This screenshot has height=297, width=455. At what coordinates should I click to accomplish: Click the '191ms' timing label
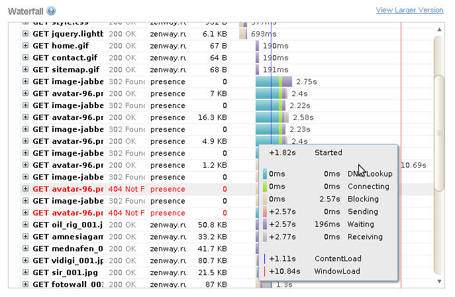276,70
